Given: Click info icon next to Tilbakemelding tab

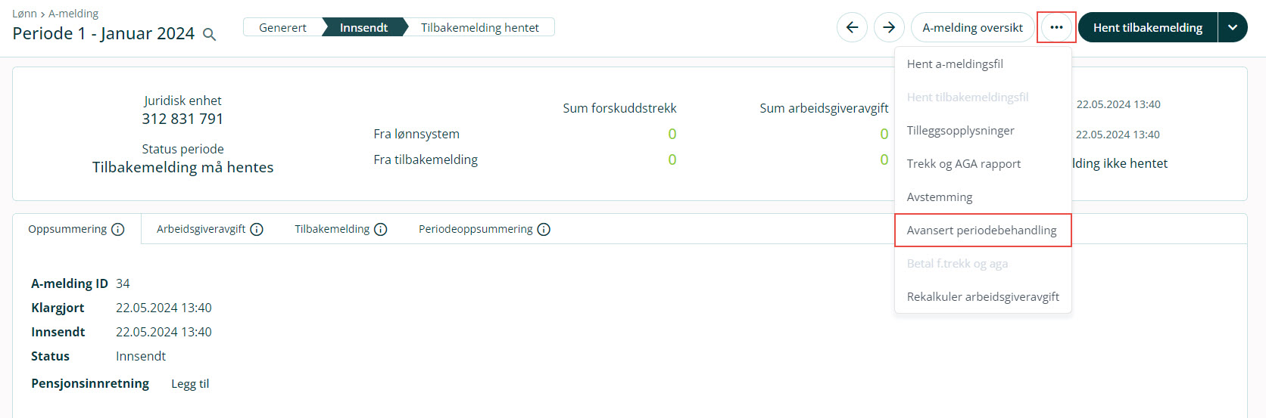Looking at the screenshot, I should pyautogui.click(x=381, y=230).
